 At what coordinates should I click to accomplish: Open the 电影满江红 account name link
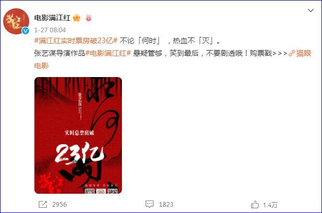(52, 18)
